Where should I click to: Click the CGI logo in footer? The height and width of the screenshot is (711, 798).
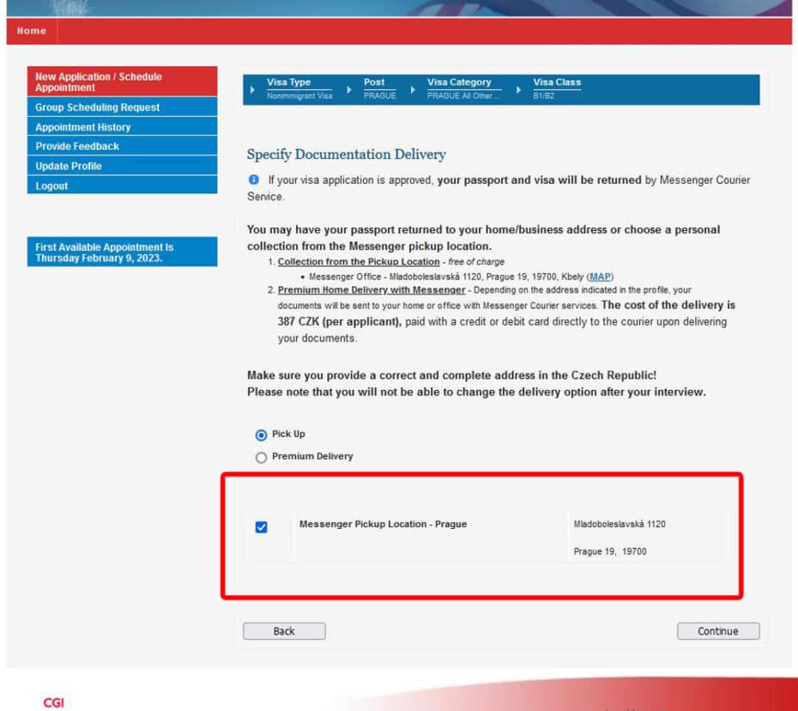[53, 703]
